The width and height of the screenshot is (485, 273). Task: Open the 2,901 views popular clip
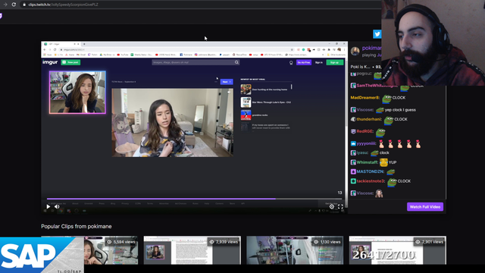point(397,250)
